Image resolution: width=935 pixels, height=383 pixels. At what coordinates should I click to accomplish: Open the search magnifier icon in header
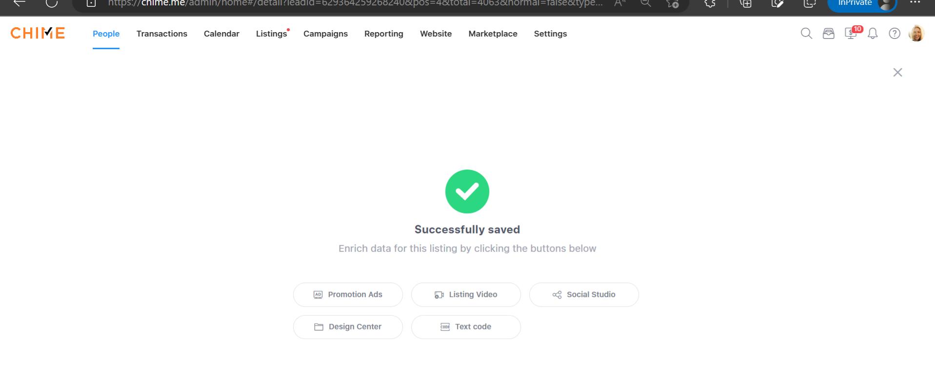coord(806,33)
